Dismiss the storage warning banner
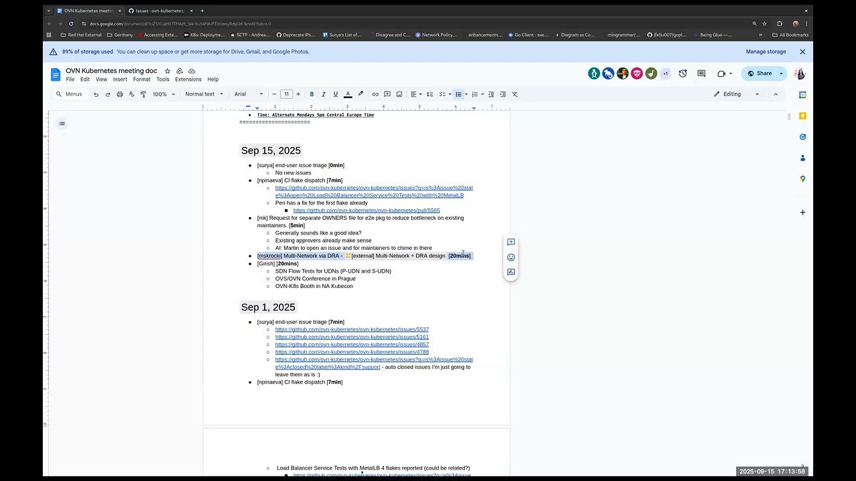 click(x=802, y=51)
